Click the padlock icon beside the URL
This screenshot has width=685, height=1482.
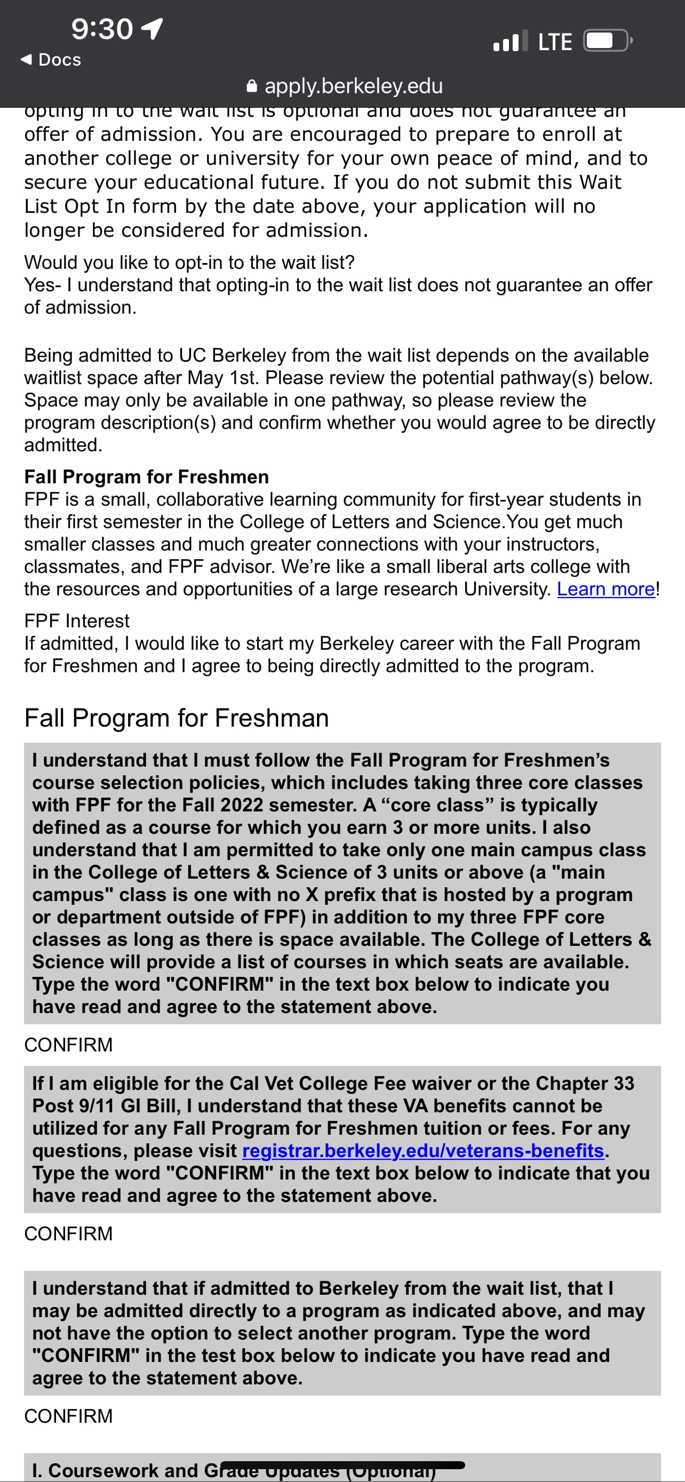point(251,86)
